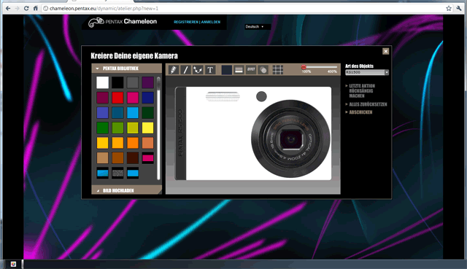Pick the burgundy color swatch

tap(102, 98)
